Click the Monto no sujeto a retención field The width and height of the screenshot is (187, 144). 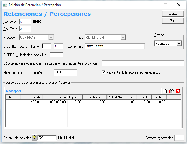[x=65, y=72]
